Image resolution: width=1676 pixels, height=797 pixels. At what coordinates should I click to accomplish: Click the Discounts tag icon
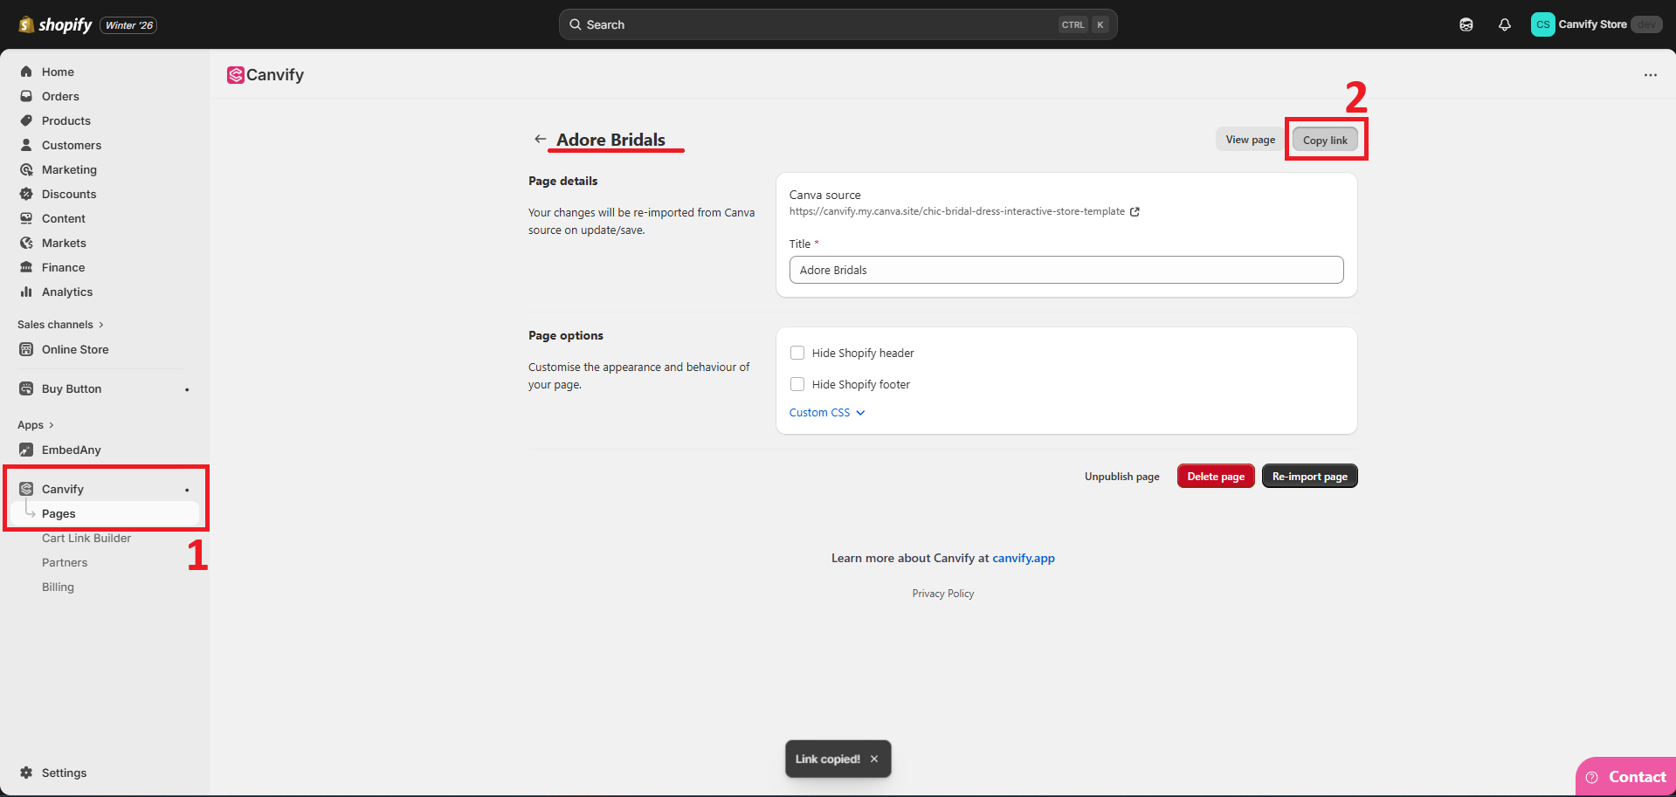(26, 194)
